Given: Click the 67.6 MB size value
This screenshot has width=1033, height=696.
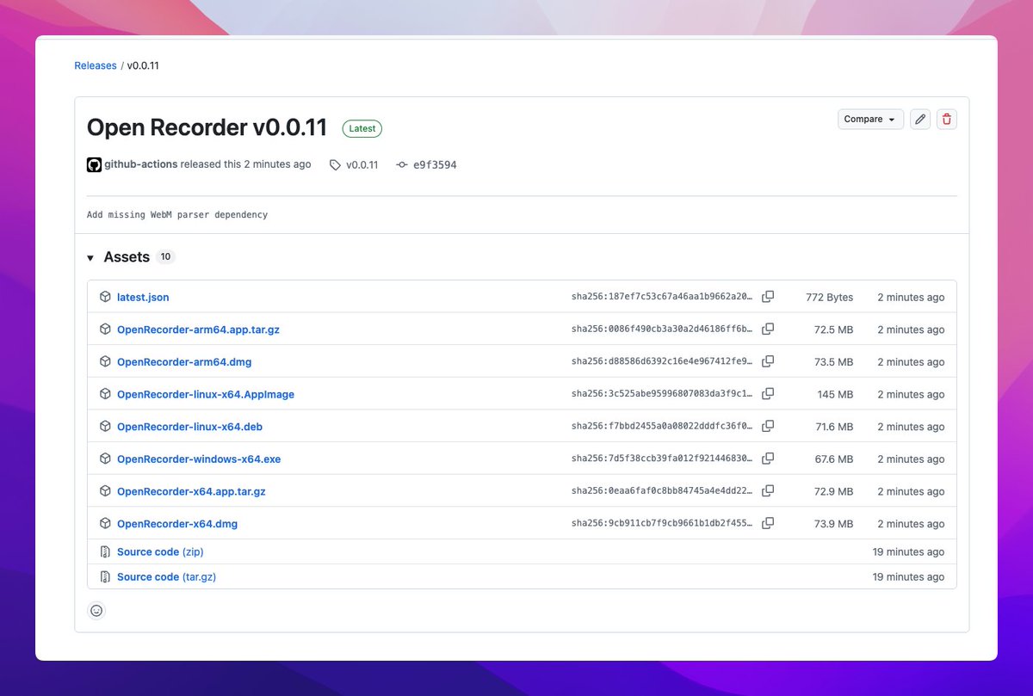Looking at the screenshot, I should pos(834,459).
